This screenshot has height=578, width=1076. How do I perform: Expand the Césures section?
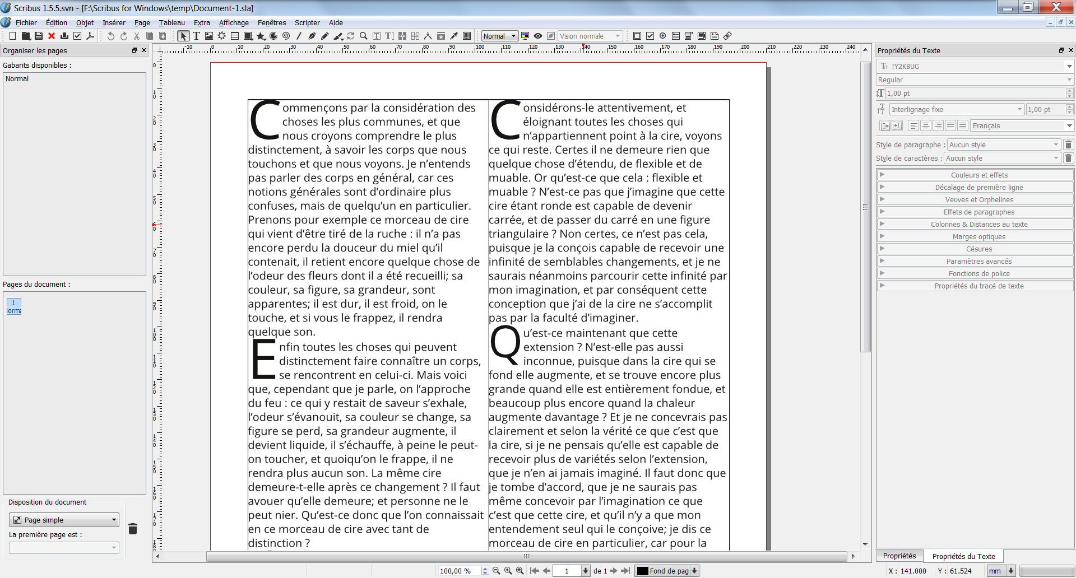click(x=975, y=249)
